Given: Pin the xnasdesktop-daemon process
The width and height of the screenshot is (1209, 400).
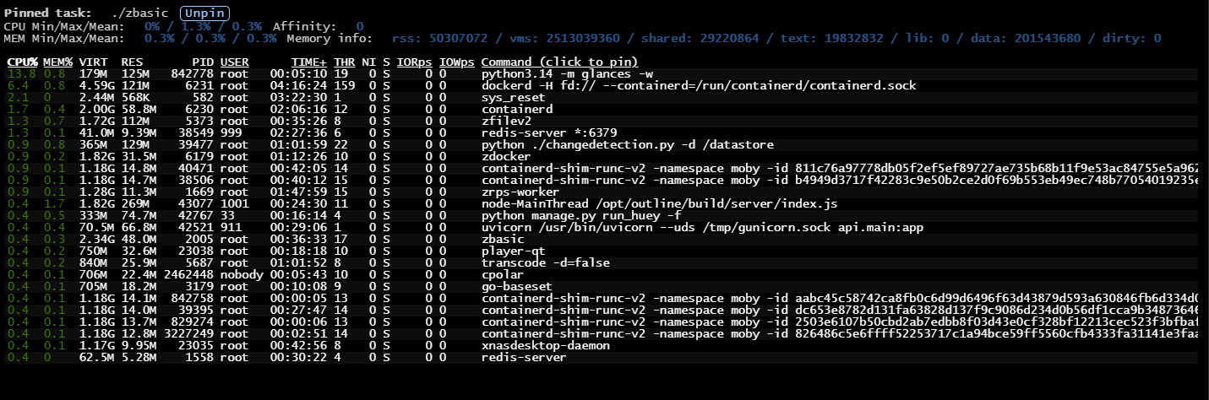Looking at the screenshot, I should click(545, 345).
